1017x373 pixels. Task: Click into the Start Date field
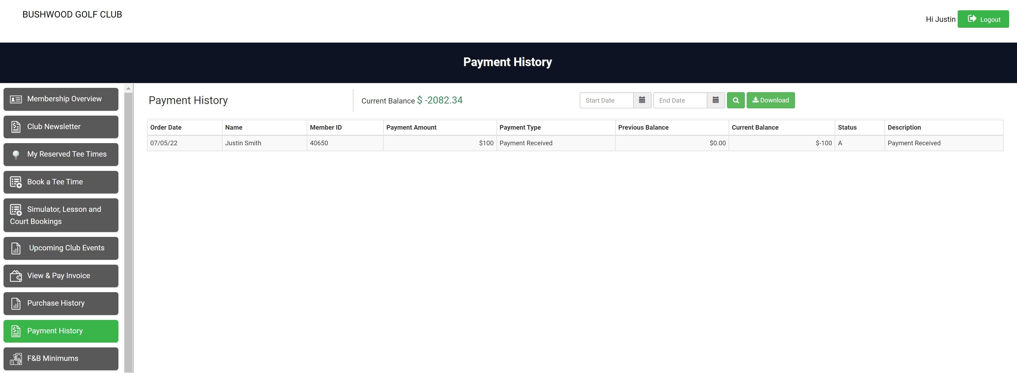pos(606,100)
